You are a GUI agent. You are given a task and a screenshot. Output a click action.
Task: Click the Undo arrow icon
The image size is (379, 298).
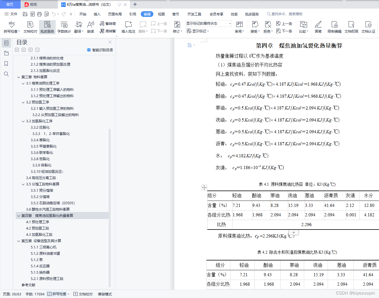54,14
